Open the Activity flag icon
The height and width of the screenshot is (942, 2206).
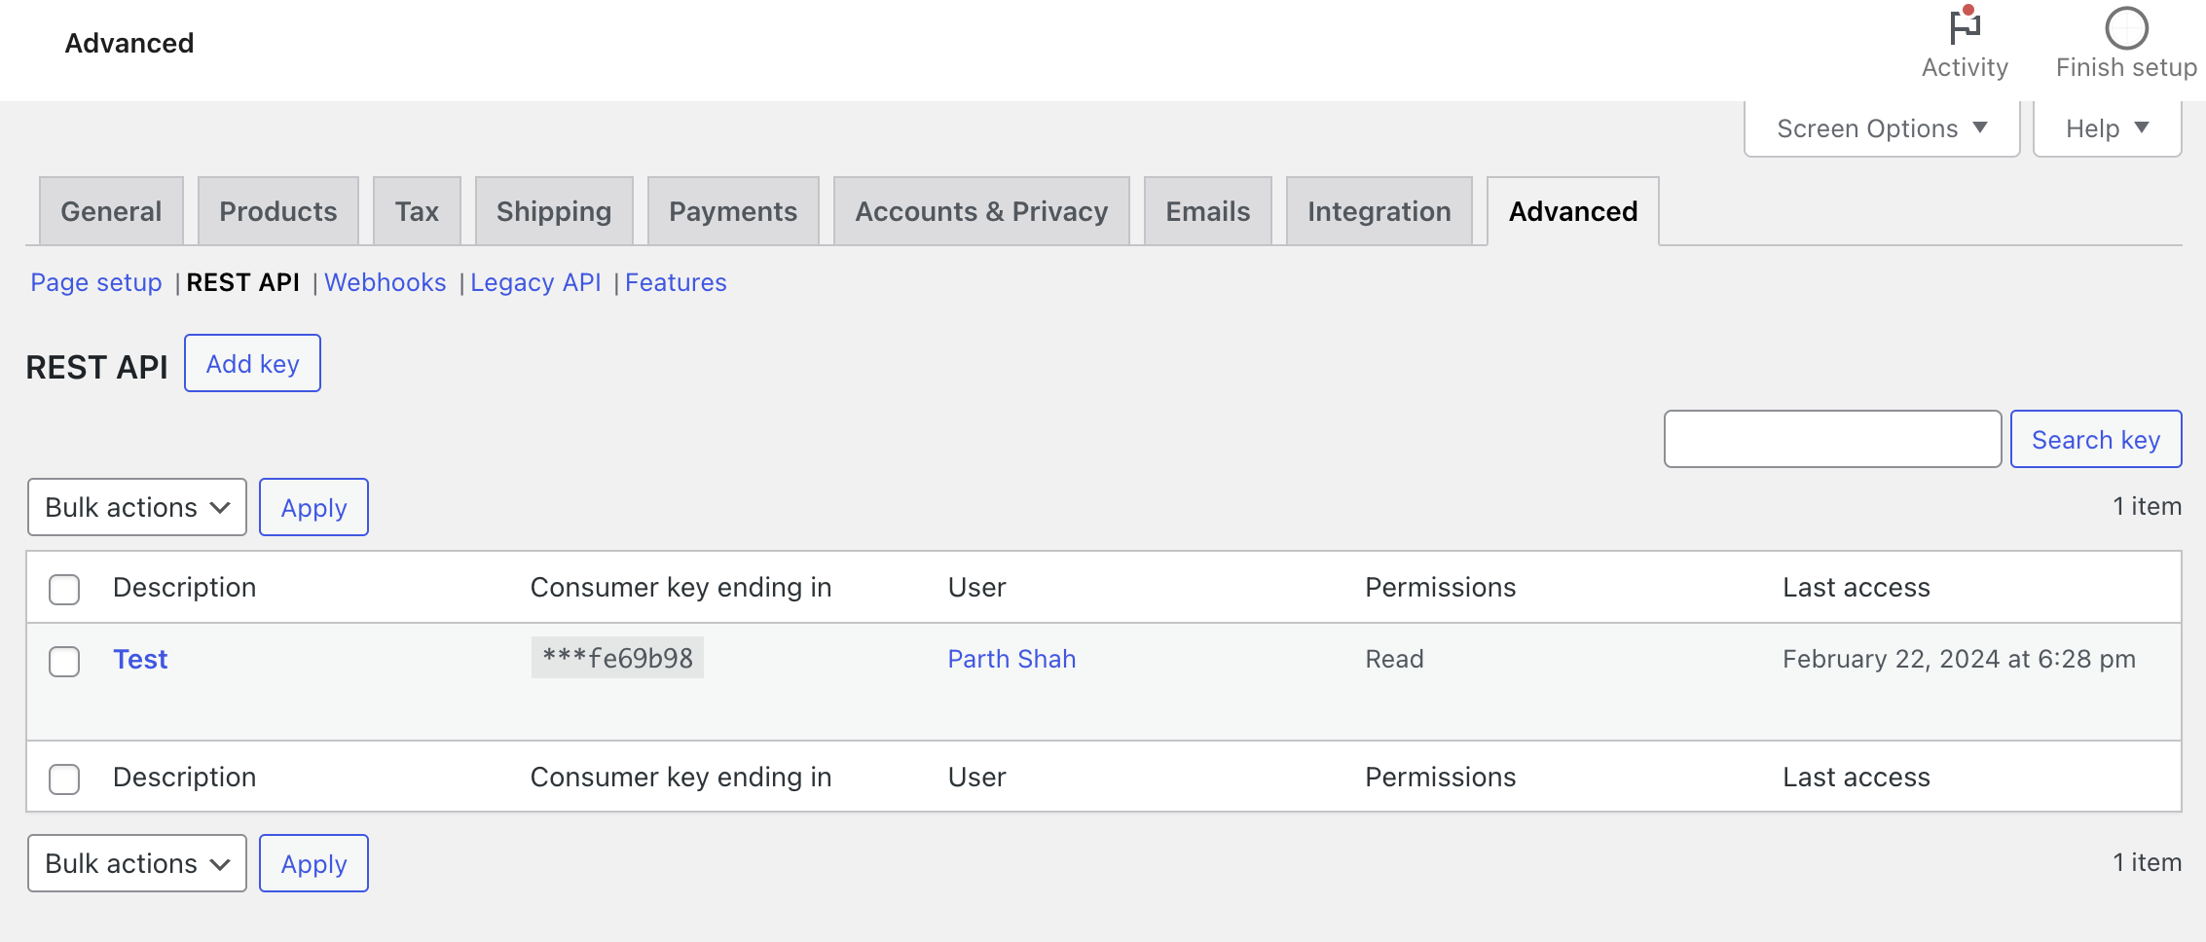[x=1965, y=28]
